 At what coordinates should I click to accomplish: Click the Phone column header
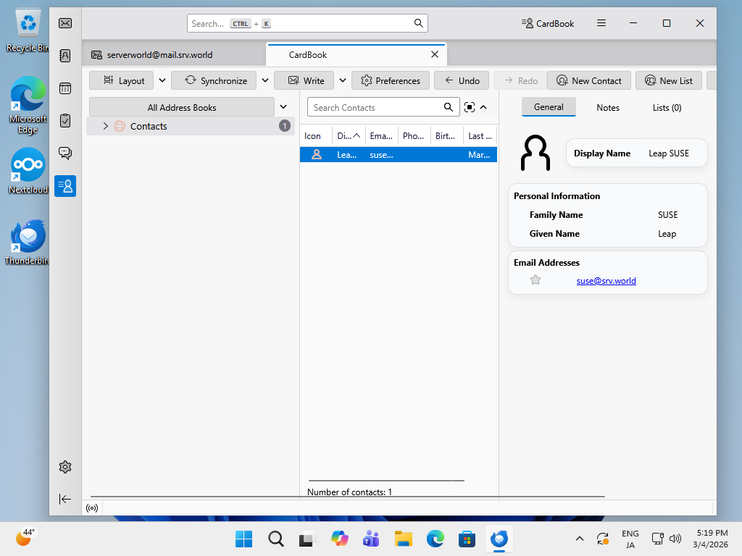coord(414,135)
